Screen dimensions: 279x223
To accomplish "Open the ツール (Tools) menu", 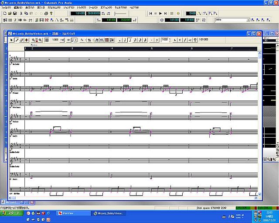I will (x=93, y=8).
